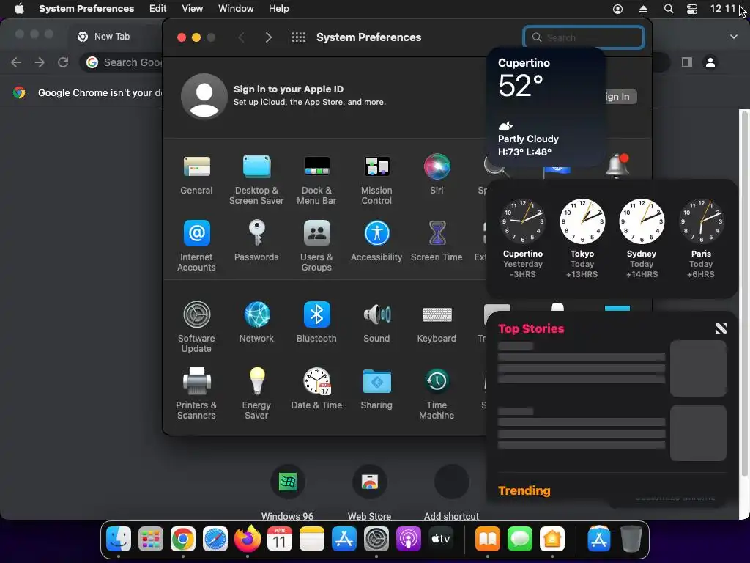The height and width of the screenshot is (563, 750).
Task: Open Podcasts from the Dock
Action: coord(408,539)
